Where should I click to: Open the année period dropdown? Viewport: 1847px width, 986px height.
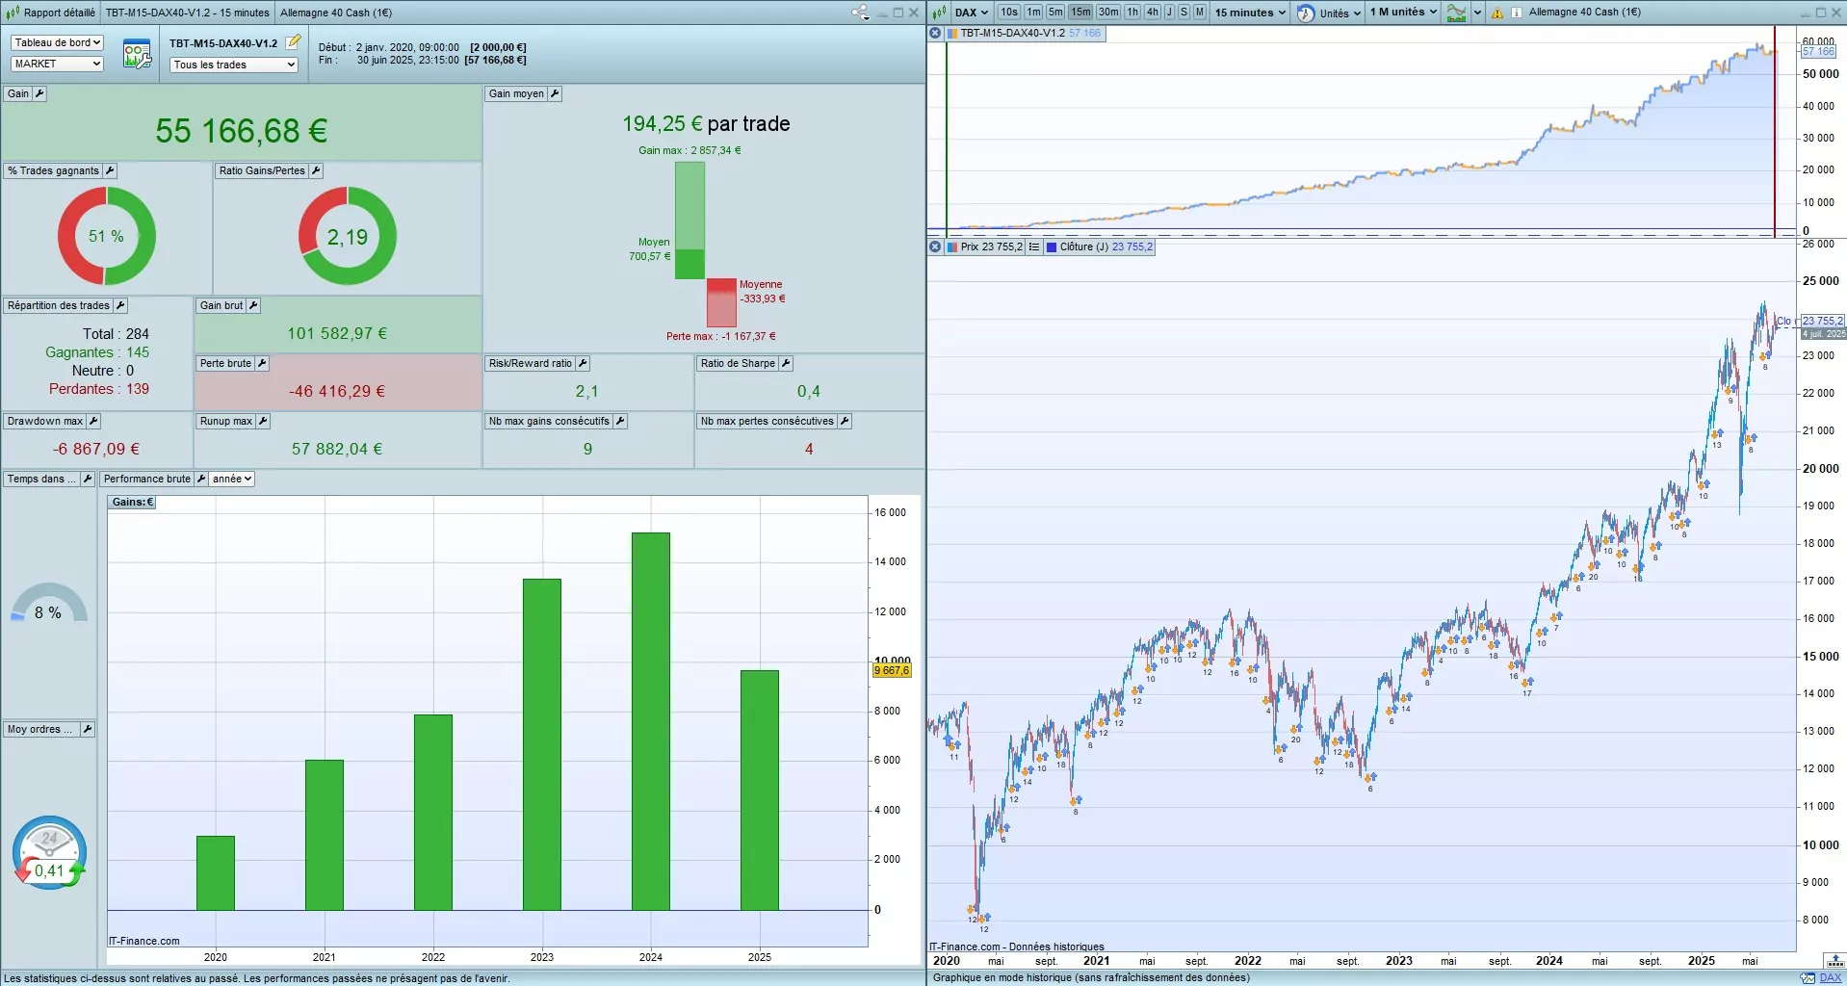232,479
